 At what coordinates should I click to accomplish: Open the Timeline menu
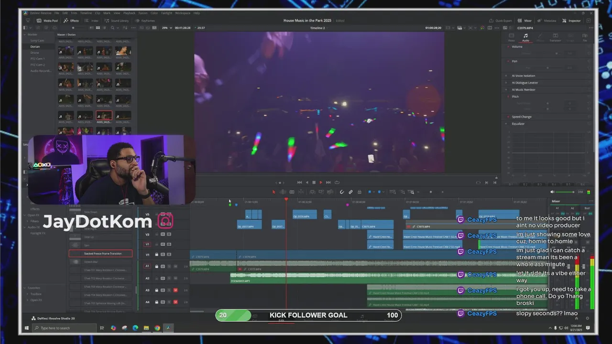(x=86, y=13)
